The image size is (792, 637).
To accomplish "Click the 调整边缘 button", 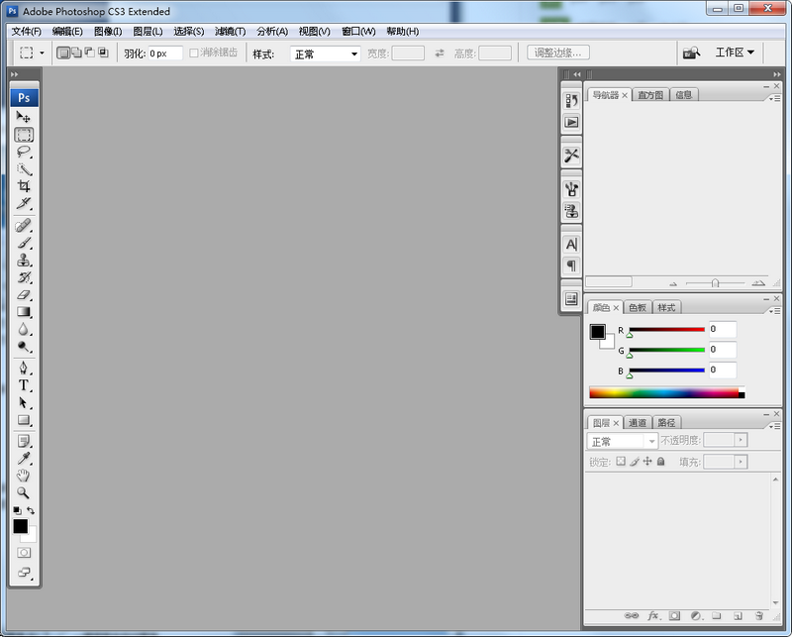I will coord(558,53).
